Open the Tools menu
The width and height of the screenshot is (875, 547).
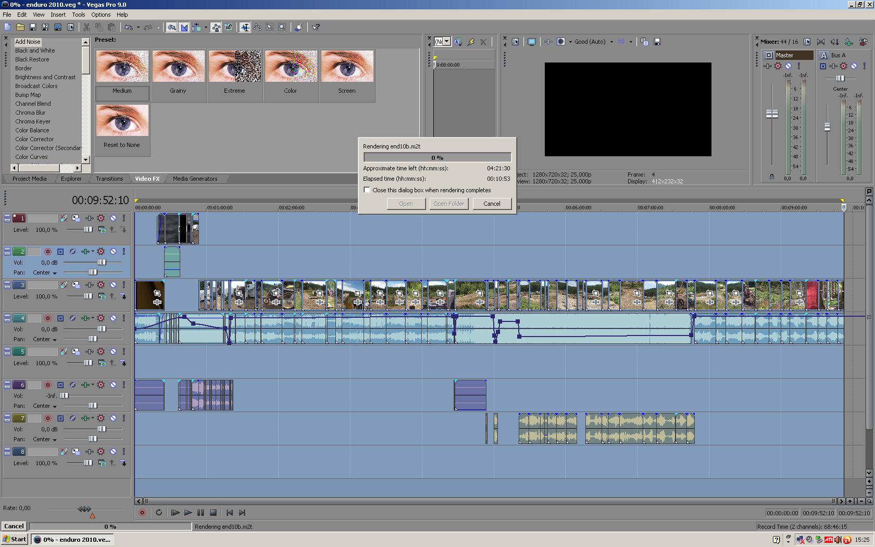[x=78, y=15]
